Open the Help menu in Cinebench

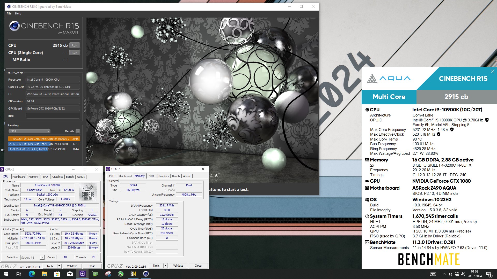(x=18, y=13)
